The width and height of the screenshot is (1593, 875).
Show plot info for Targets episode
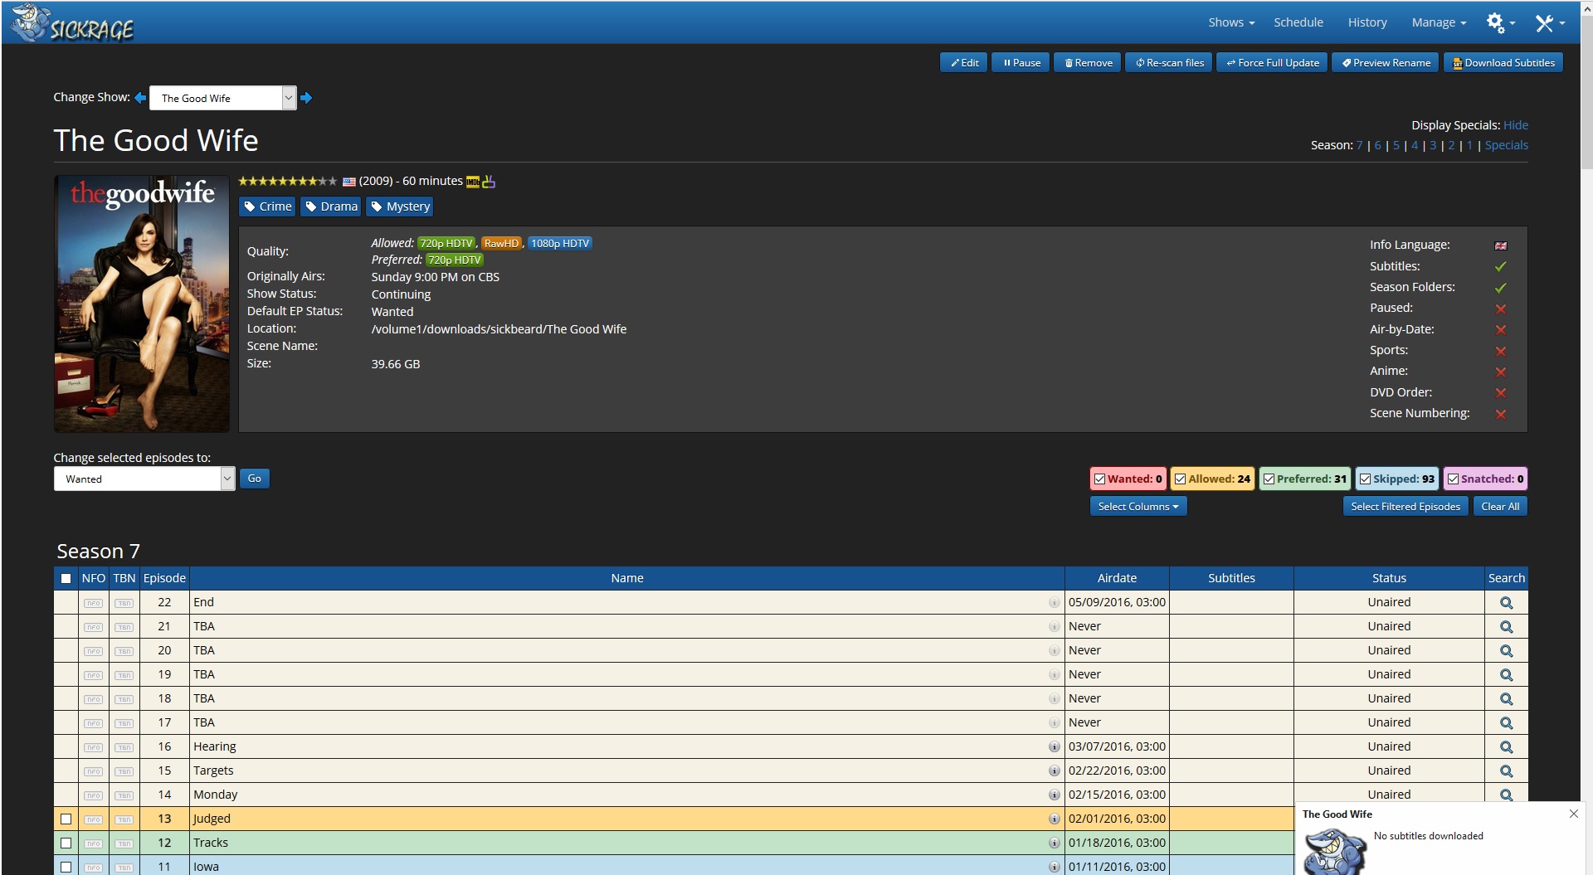(1054, 770)
